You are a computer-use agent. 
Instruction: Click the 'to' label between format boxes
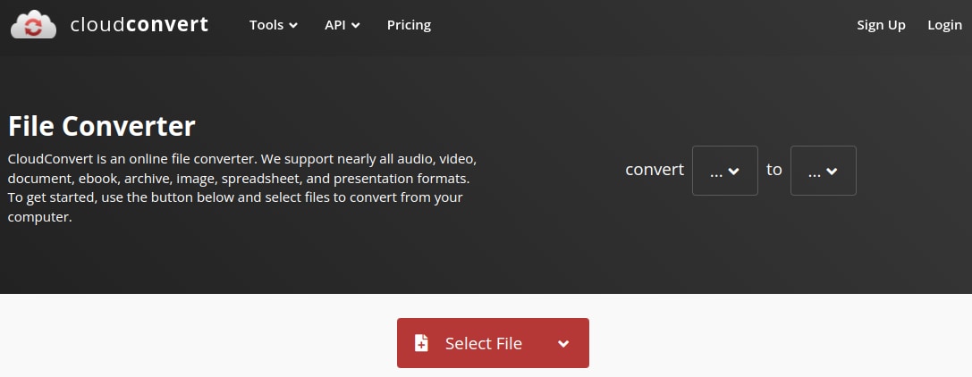click(774, 170)
